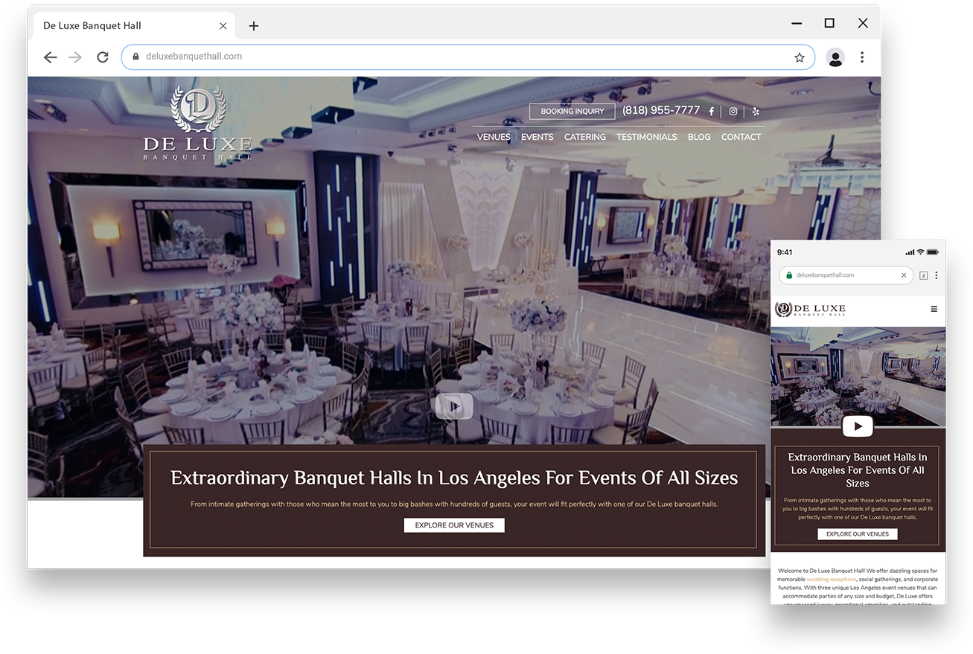
Task: Click the Booking Inquiry button
Action: (572, 112)
